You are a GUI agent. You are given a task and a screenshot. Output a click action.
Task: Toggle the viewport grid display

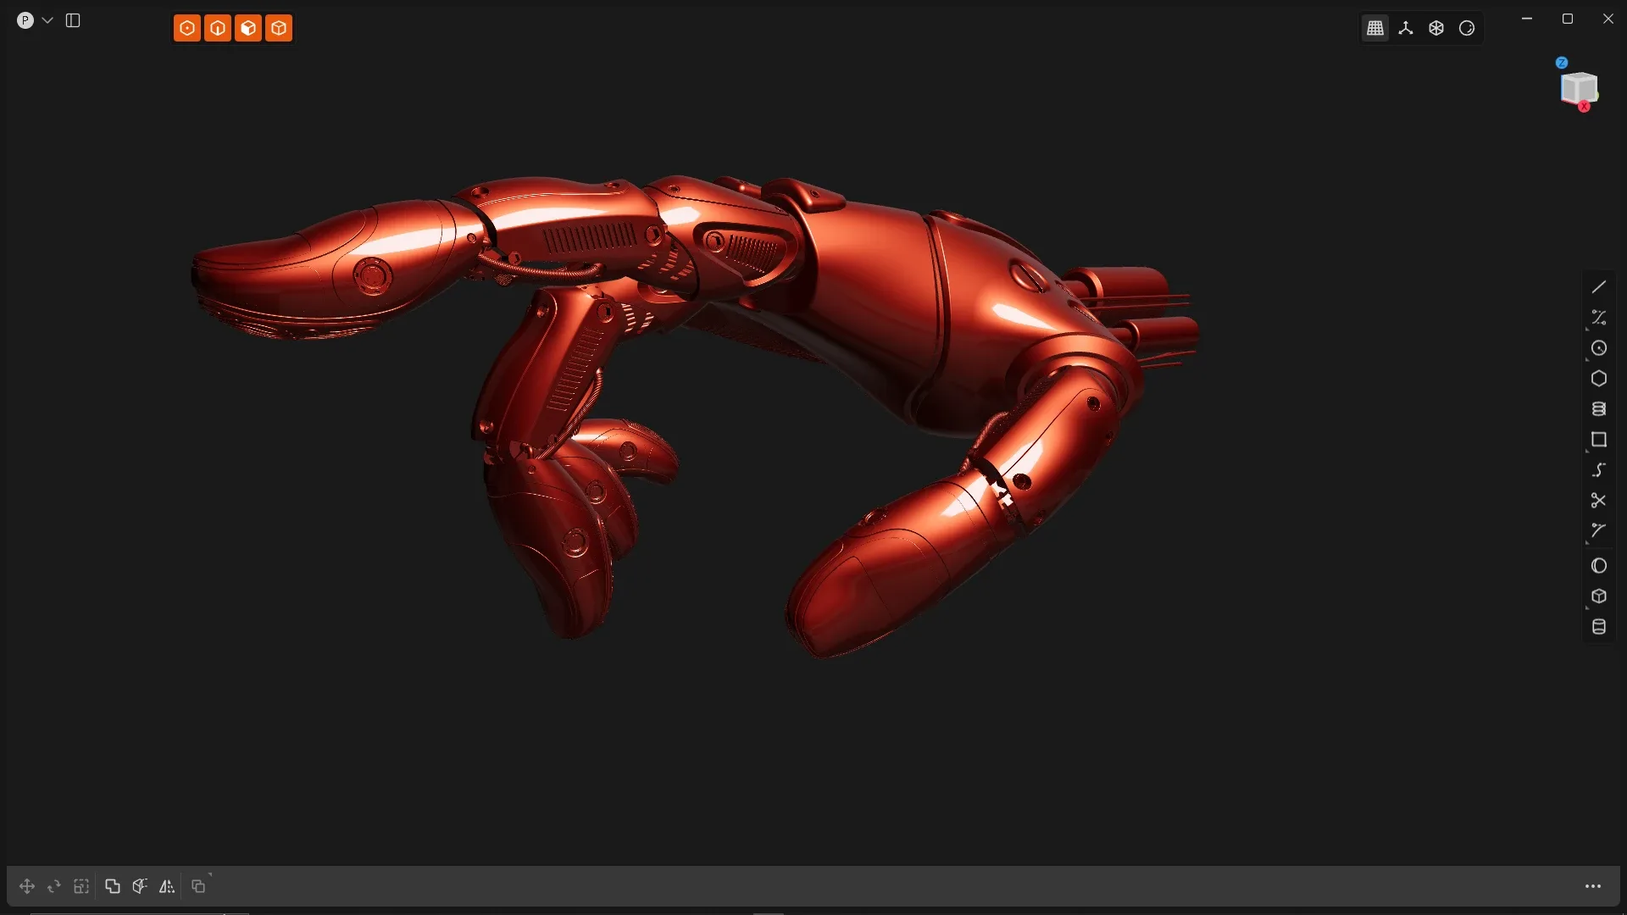1375,28
